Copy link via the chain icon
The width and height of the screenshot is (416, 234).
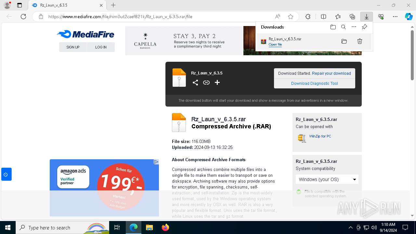point(206,83)
